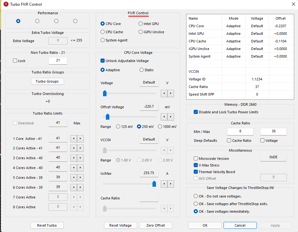Image resolution: width=298 pixels, height=232 pixels.
Task: Click the Reset Turbo button
Action: tap(47, 225)
